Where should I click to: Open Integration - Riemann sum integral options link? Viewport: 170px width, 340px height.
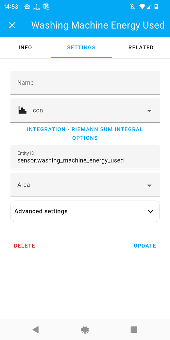coord(85,134)
